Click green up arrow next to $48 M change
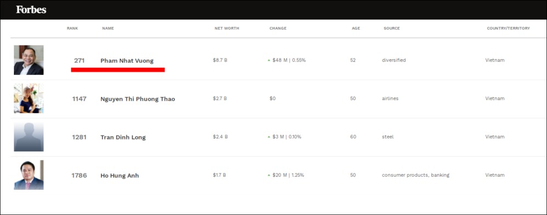Image resolution: width=547 pixels, height=215 pixels. pyautogui.click(x=269, y=60)
